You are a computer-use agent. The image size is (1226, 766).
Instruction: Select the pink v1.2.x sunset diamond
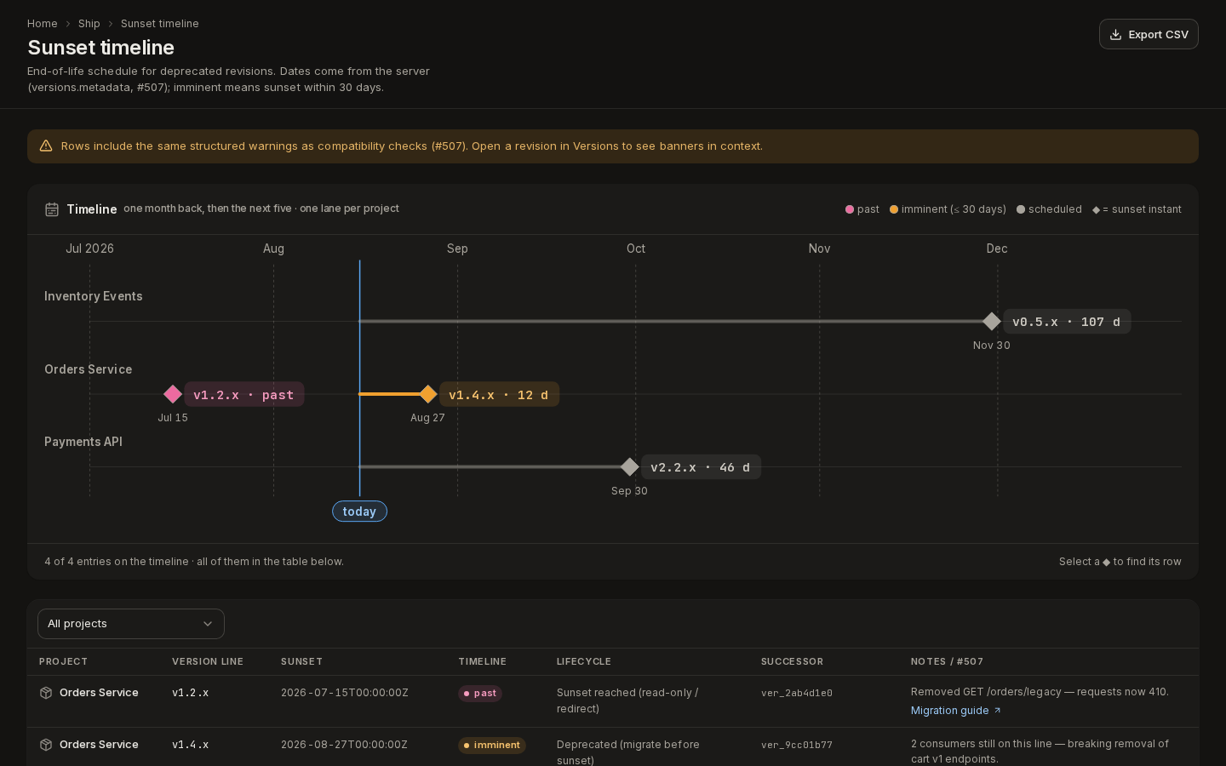click(173, 394)
